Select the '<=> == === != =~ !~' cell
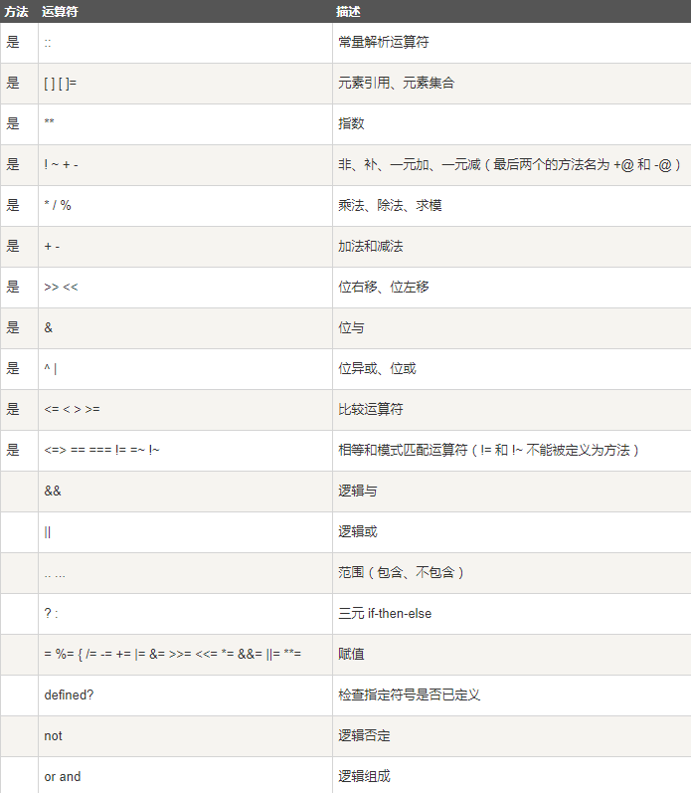The width and height of the screenshot is (691, 793). [101, 450]
